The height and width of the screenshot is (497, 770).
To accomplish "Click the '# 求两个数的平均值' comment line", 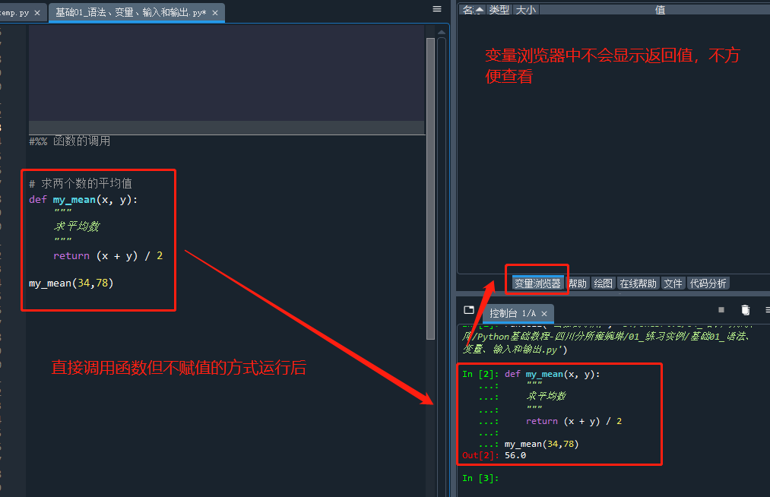I will (x=81, y=184).
